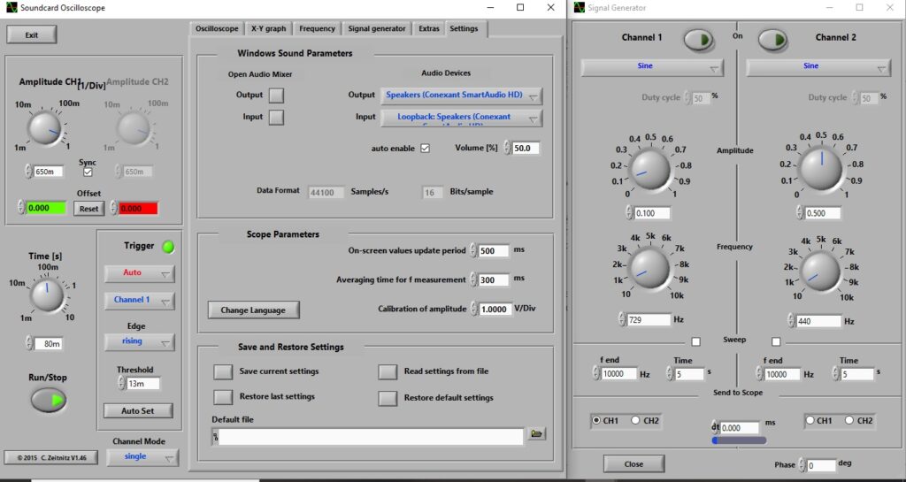Viewport: 906px width, 482px height.
Task: Open the Output audio mixer button
Action: tap(277, 96)
